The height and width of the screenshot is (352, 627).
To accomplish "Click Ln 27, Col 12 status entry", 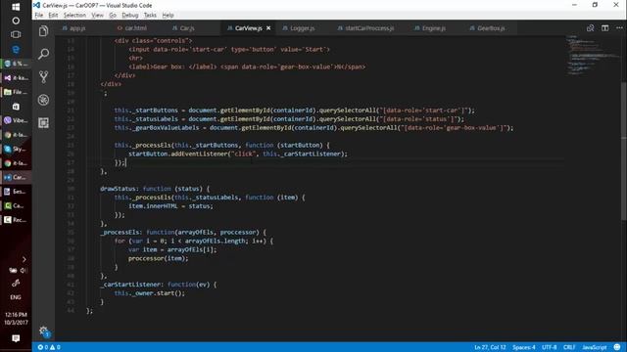I will [490, 347].
